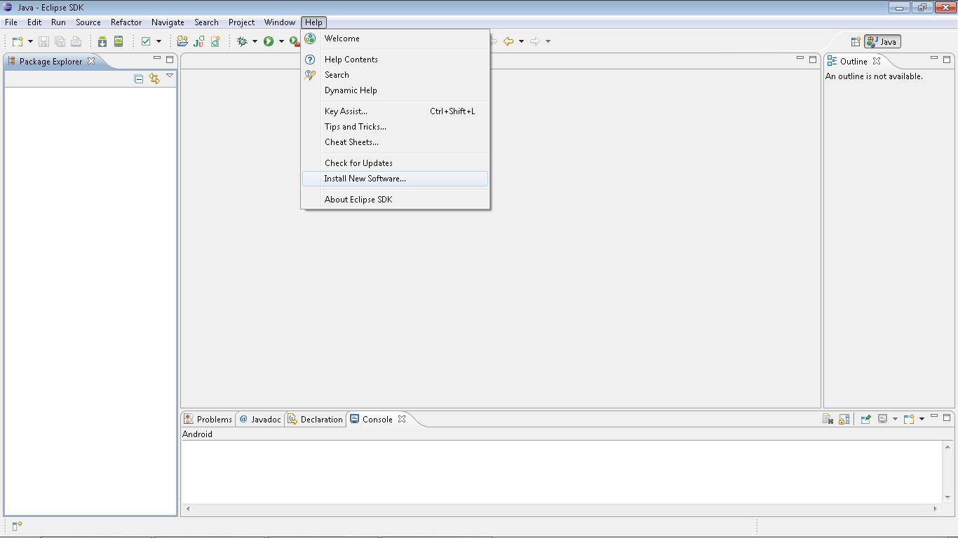Screen dimensions: 958x538
Task: Select the Java perspective button
Action: 882,42
